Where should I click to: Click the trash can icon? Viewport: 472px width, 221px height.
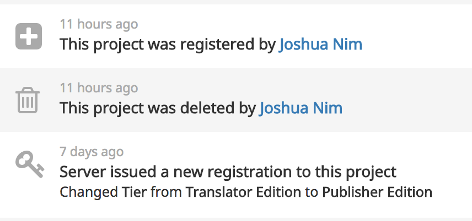28,100
